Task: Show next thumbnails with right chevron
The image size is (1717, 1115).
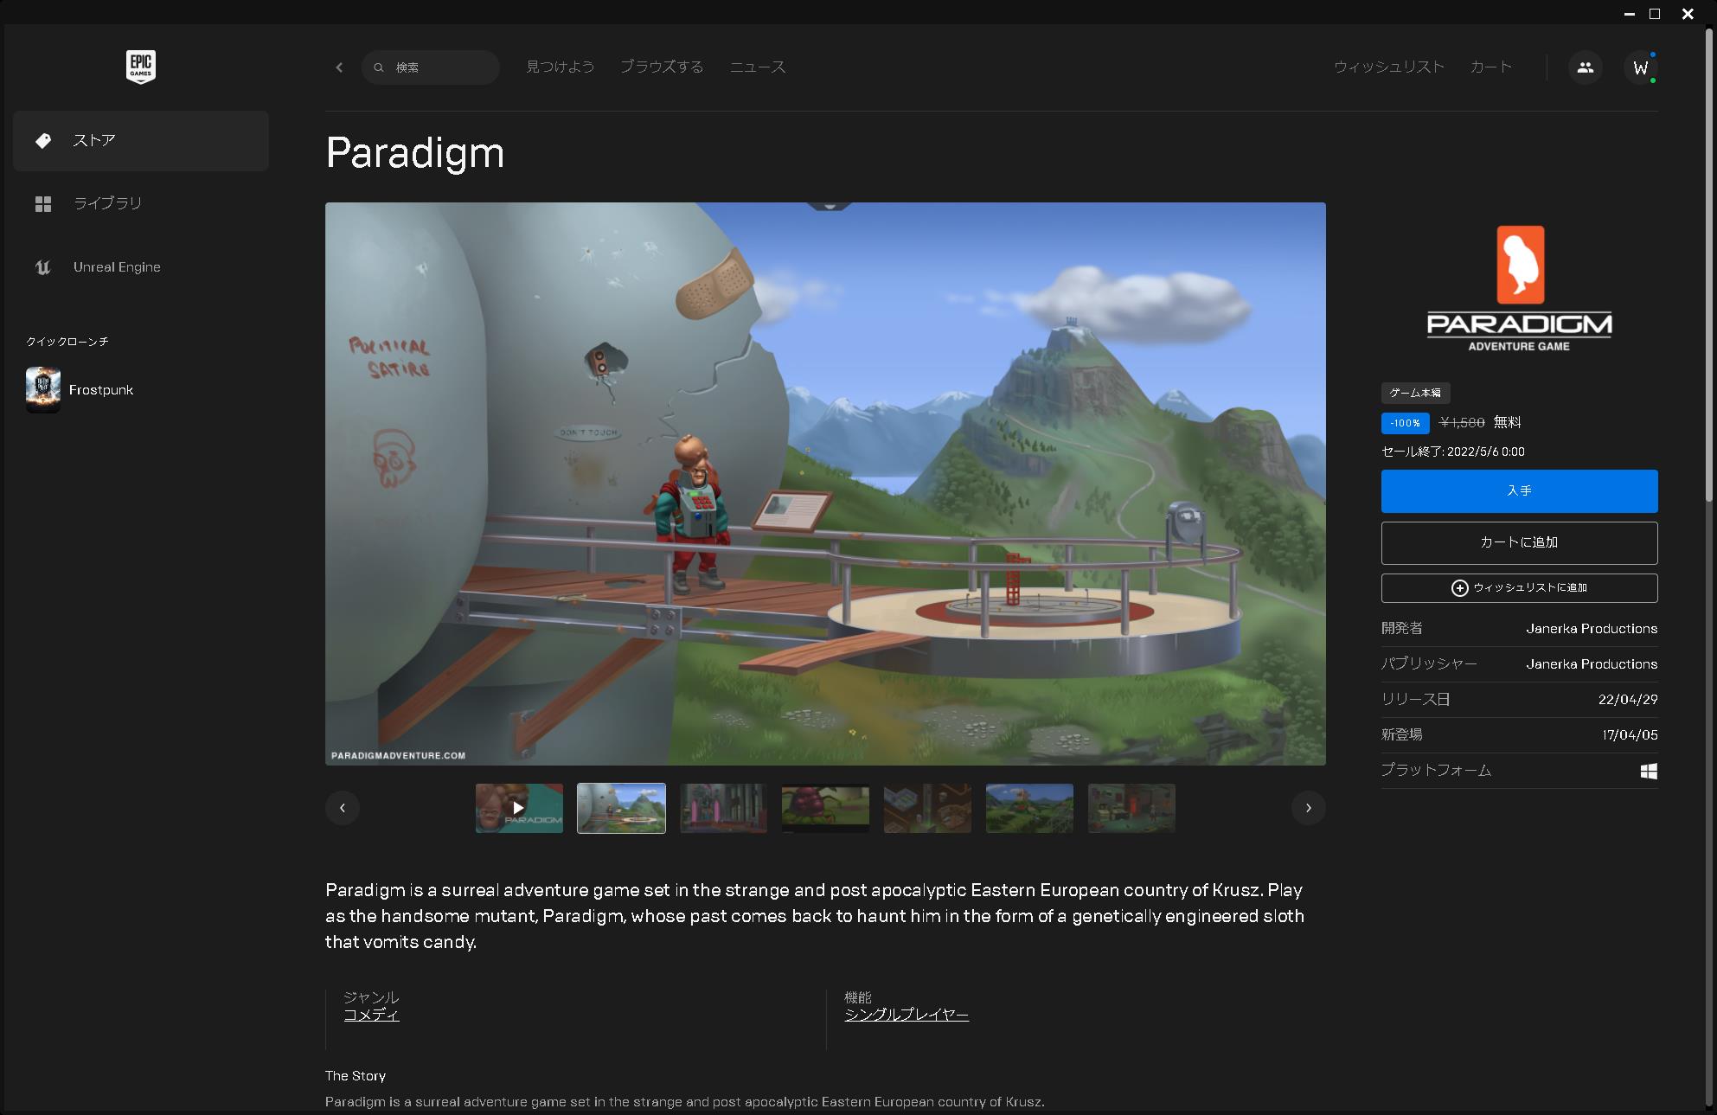Action: (1308, 808)
